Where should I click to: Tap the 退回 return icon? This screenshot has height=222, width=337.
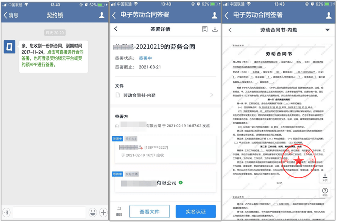119,211
